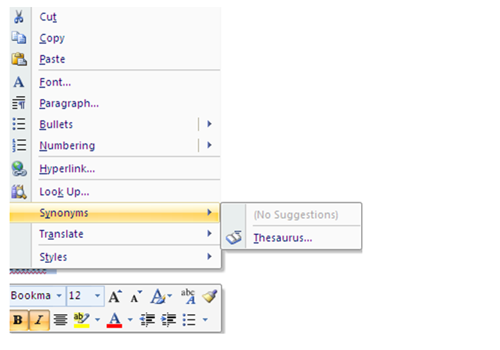
Task: Toggle bullet list in mini toolbar
Action: coord(189,319)
